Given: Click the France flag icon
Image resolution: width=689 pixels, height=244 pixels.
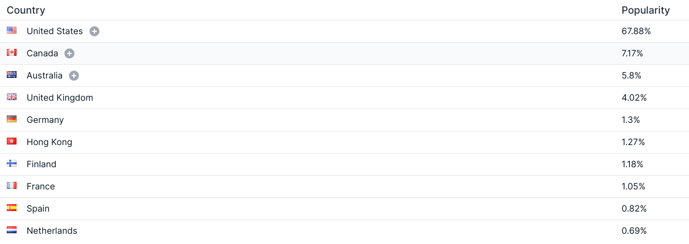Looking at the screenshot, I should (x=11, y=186).
